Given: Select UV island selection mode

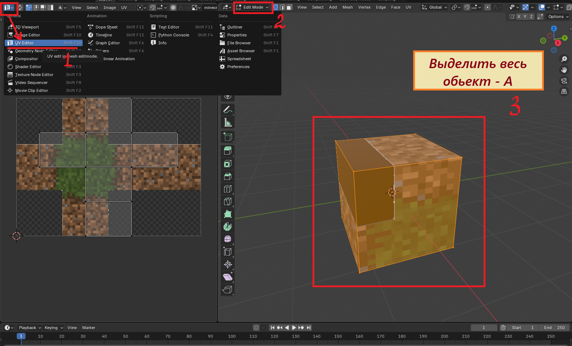Looking at the screenshot, I should [x=50, y=7].
